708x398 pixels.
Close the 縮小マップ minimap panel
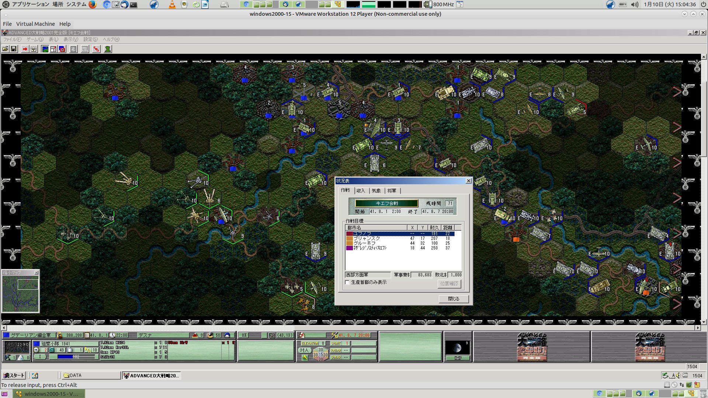tap(36, 273)
